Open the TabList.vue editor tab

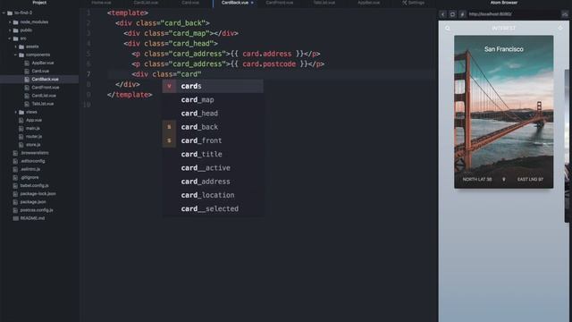click(324, 3)
